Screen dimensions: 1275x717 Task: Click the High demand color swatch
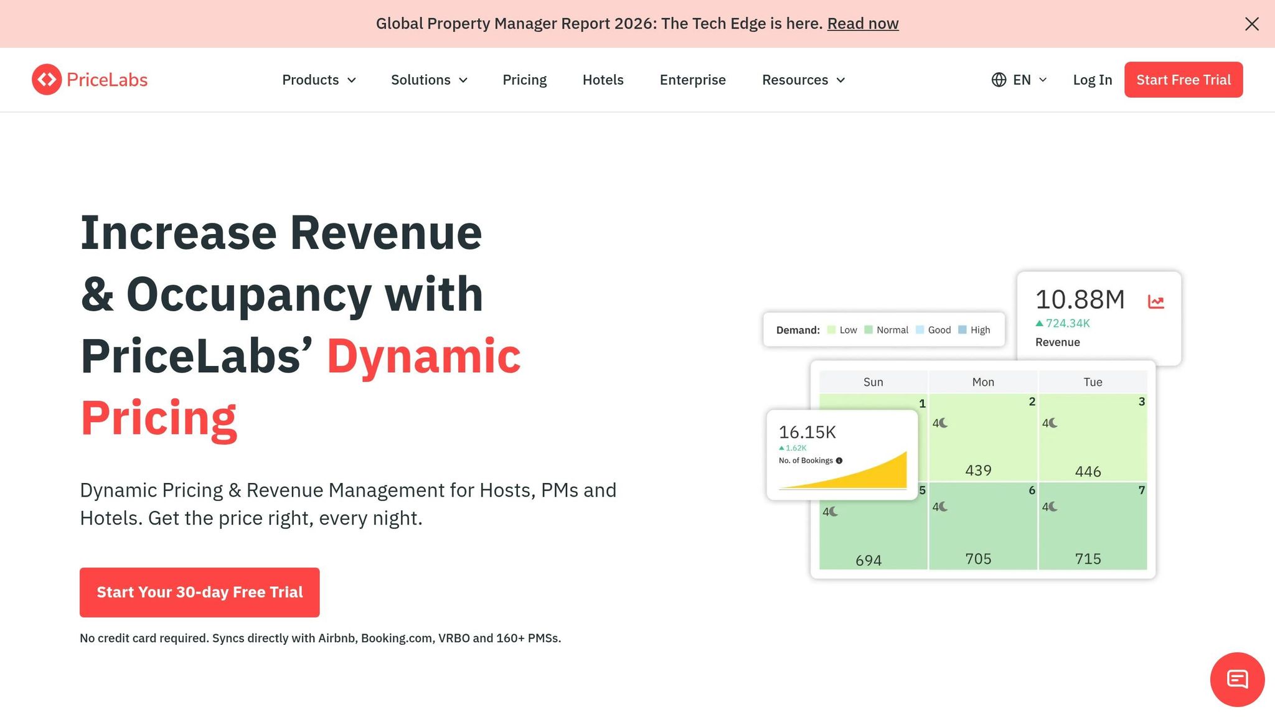pyautogui.click(x=962, y=330)
